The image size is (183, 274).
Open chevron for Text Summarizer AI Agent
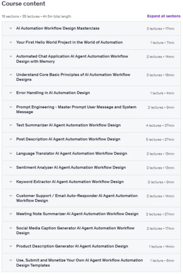pyautogui.click(x=11, y=125)
